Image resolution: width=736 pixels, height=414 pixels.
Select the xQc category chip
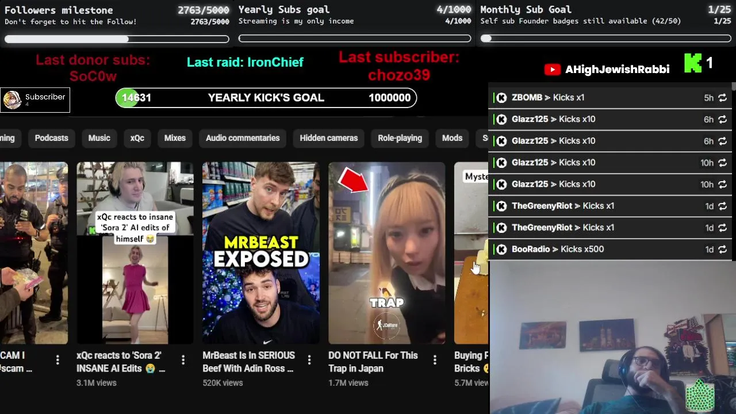click(137, 138)
